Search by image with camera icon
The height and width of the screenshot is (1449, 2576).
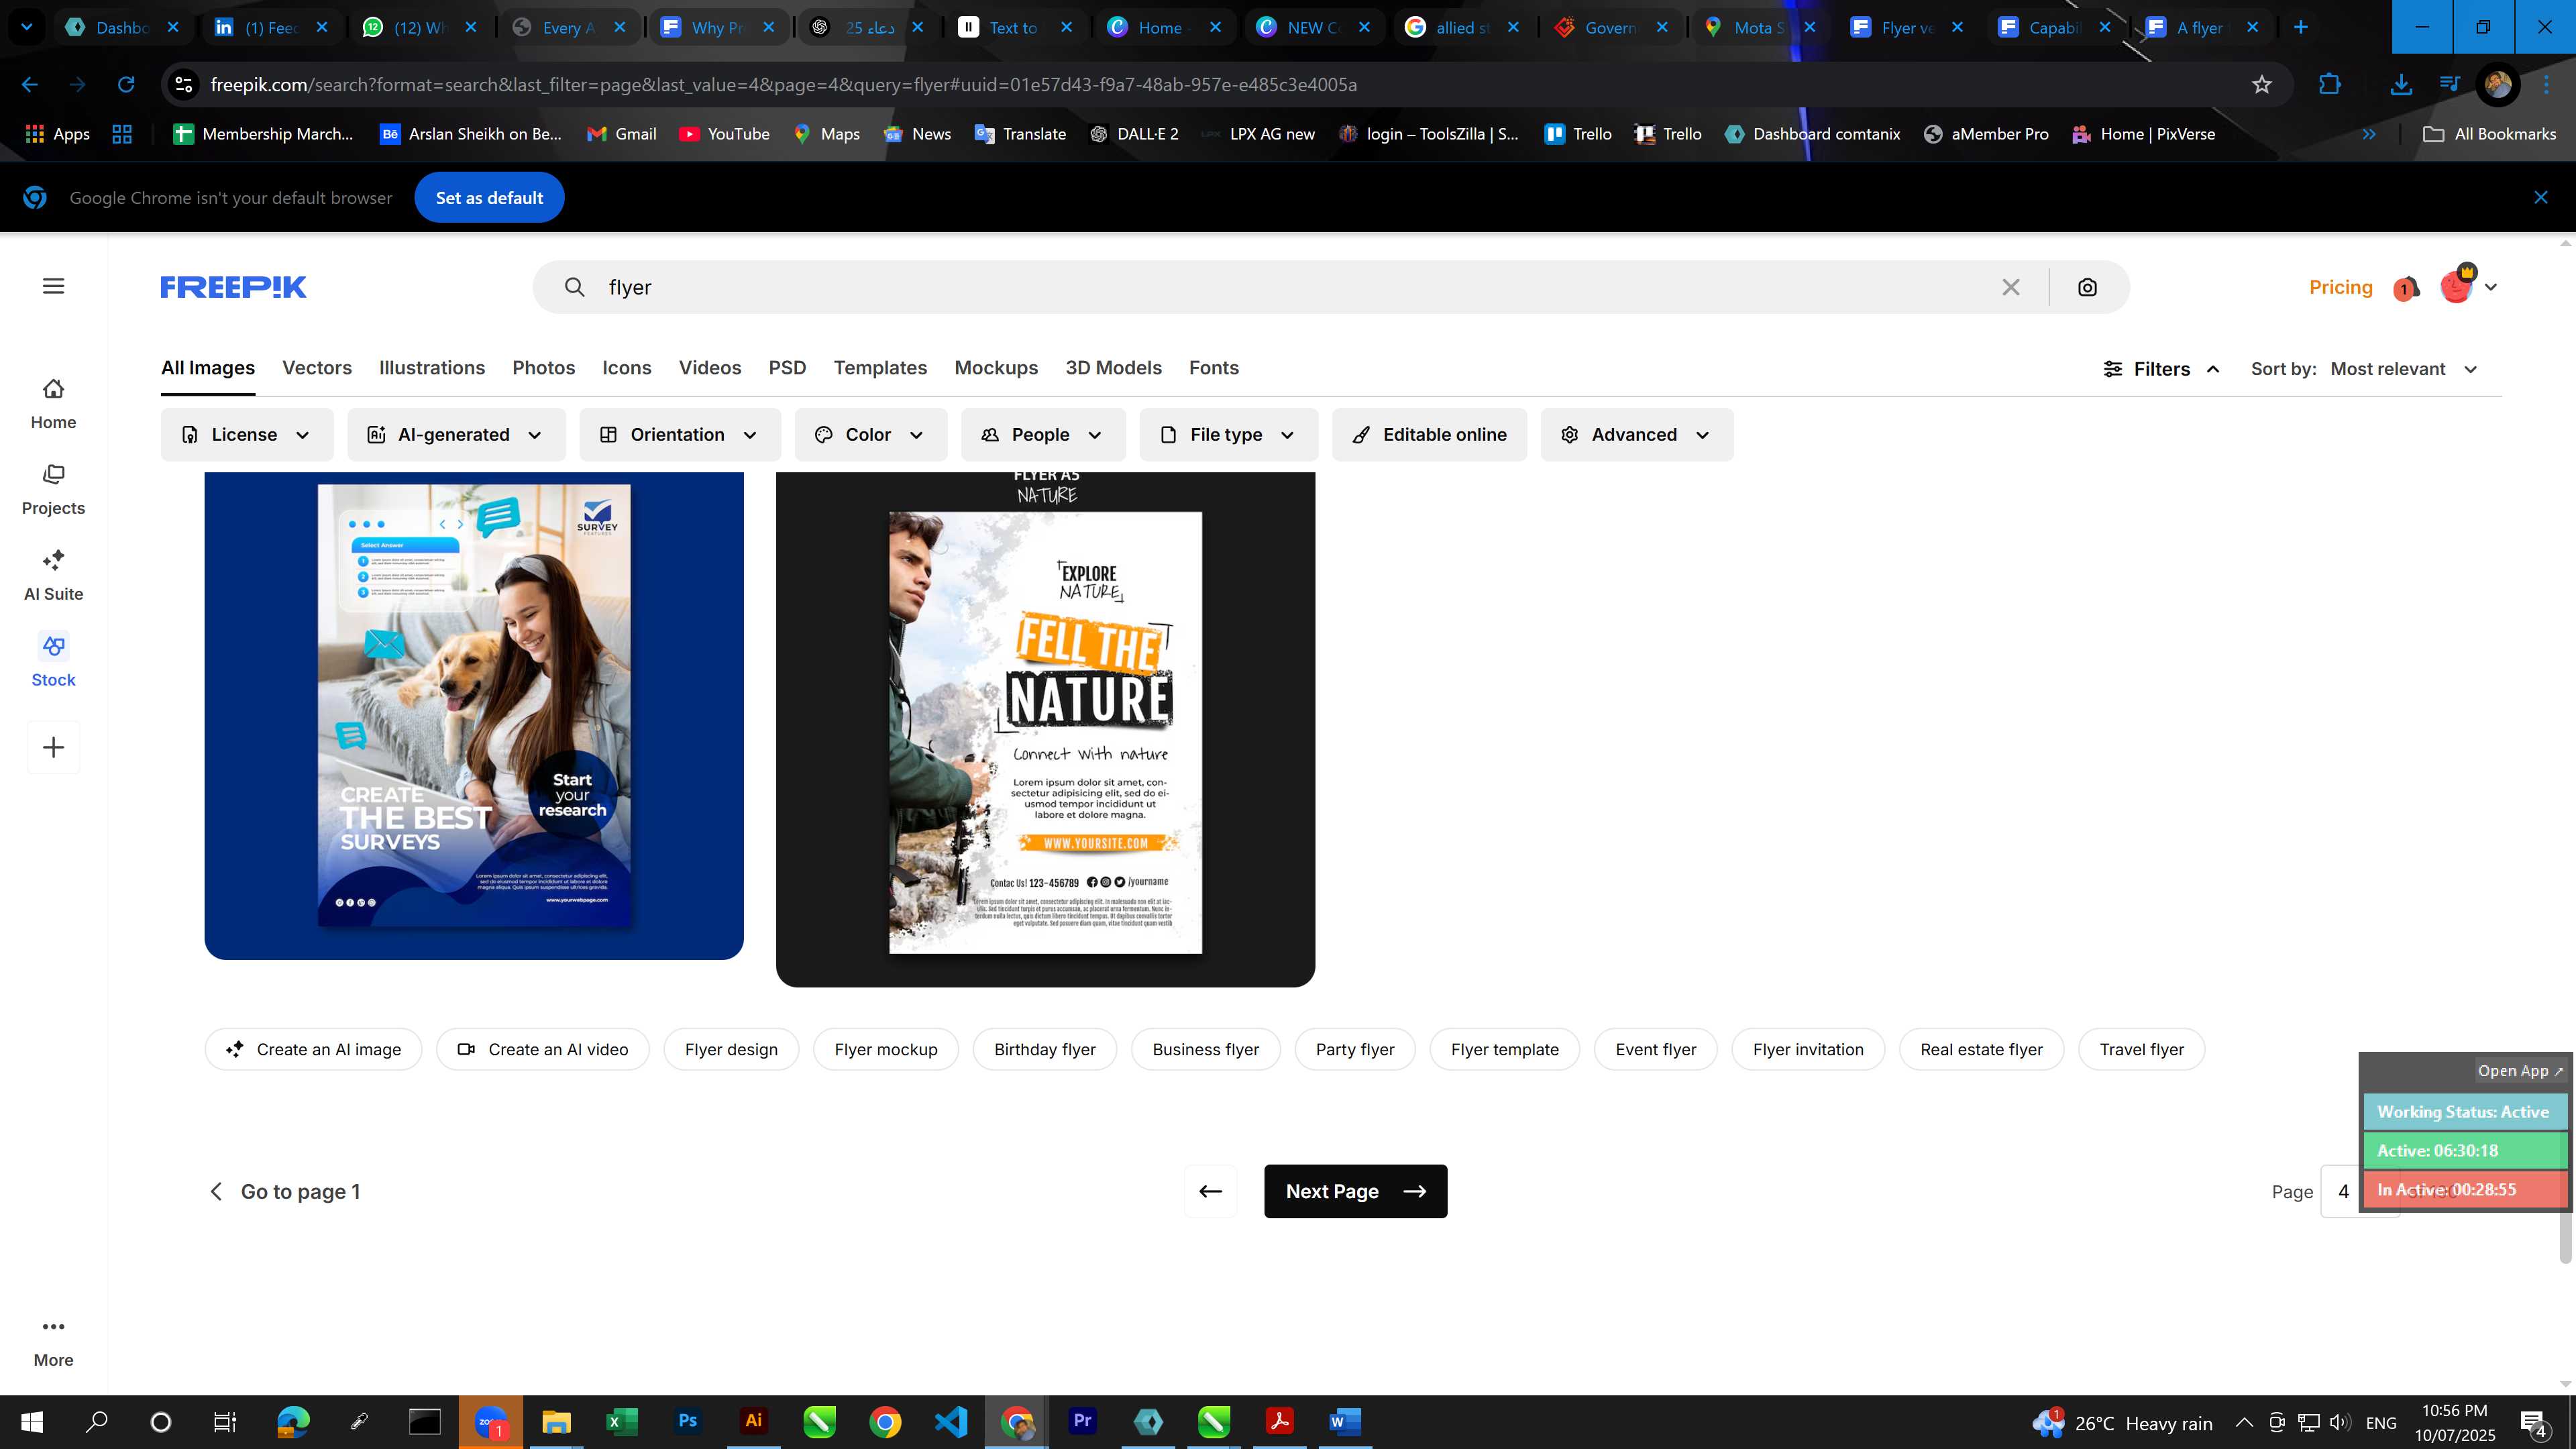point(2087,288)
